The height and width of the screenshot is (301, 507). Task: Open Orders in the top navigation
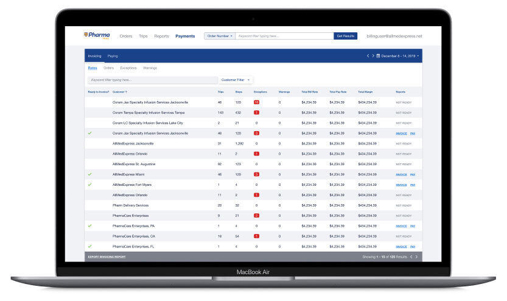[126, 36]
